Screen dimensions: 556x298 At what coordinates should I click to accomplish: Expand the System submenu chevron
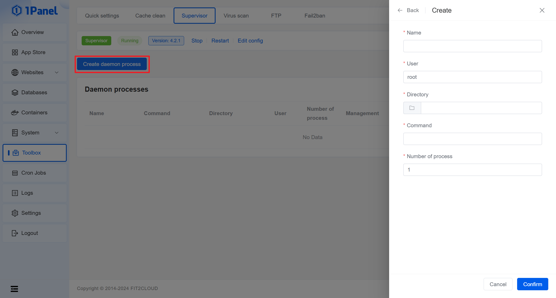point(57,133)
